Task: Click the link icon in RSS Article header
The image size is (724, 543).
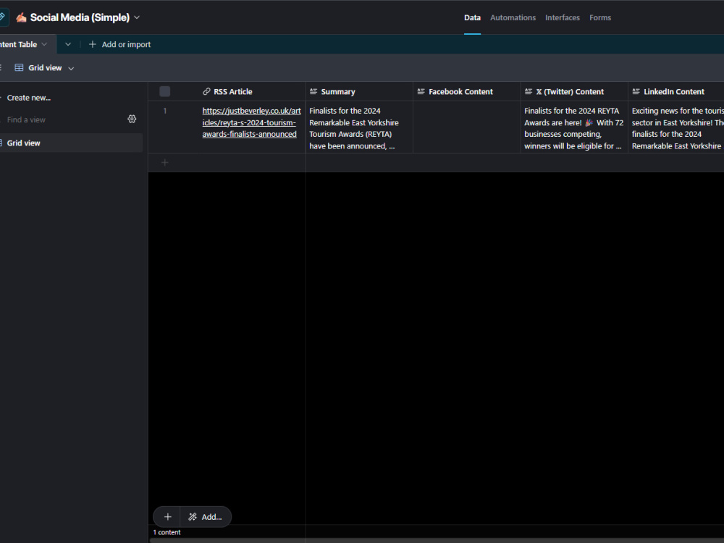Action: [206, 91]
